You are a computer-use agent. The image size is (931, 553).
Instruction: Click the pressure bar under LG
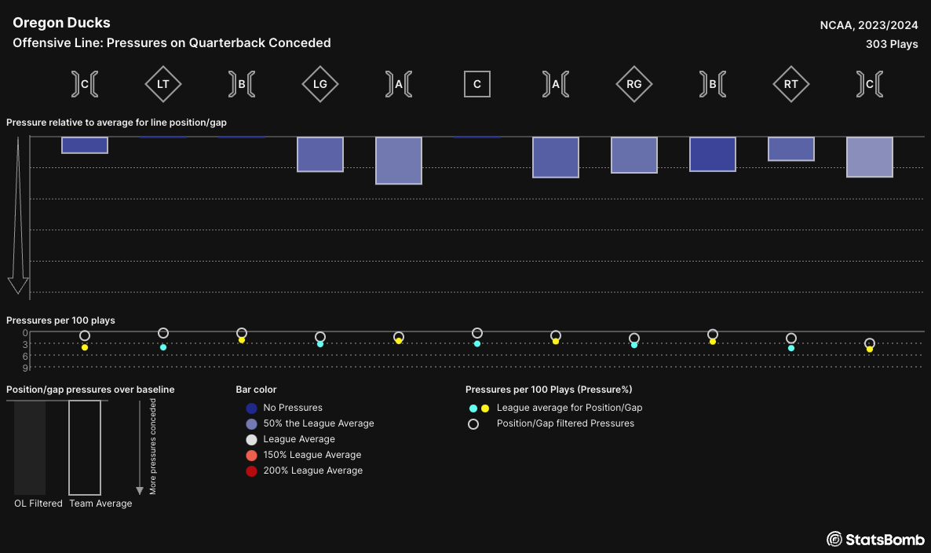click(x=320, y=155)
